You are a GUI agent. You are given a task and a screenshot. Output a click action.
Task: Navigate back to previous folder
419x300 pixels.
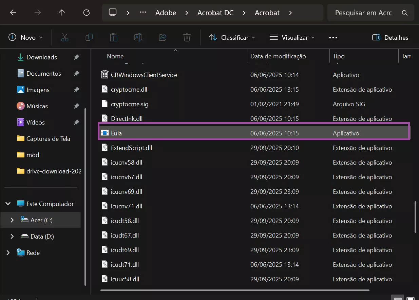13,13
